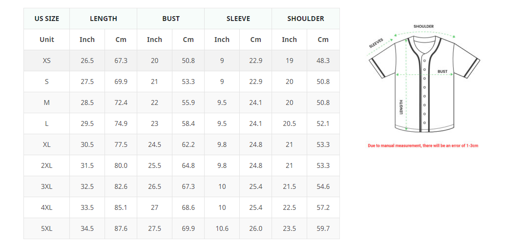This screenshot has width=505, height=246.
Task: Select the LENGTH column header
Action: click(x=104, y=19)
